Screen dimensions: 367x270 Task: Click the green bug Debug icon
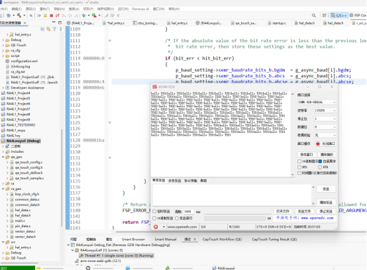[83, 15]
